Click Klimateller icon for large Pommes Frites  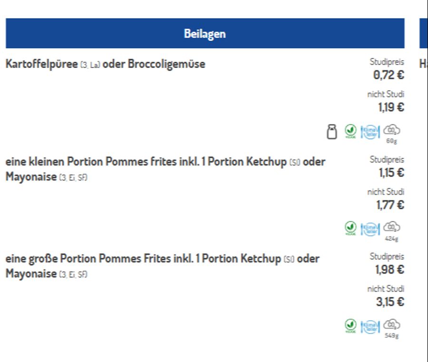point(370,326)
